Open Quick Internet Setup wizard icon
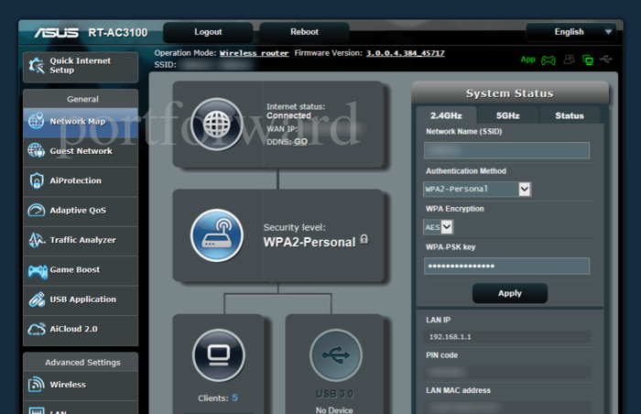Viewport: 641px width, 414px height. tap(37, 65)
